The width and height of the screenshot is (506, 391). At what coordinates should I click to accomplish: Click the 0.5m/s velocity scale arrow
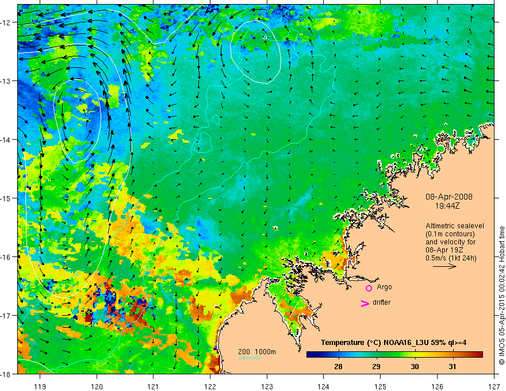coord(444,266)
